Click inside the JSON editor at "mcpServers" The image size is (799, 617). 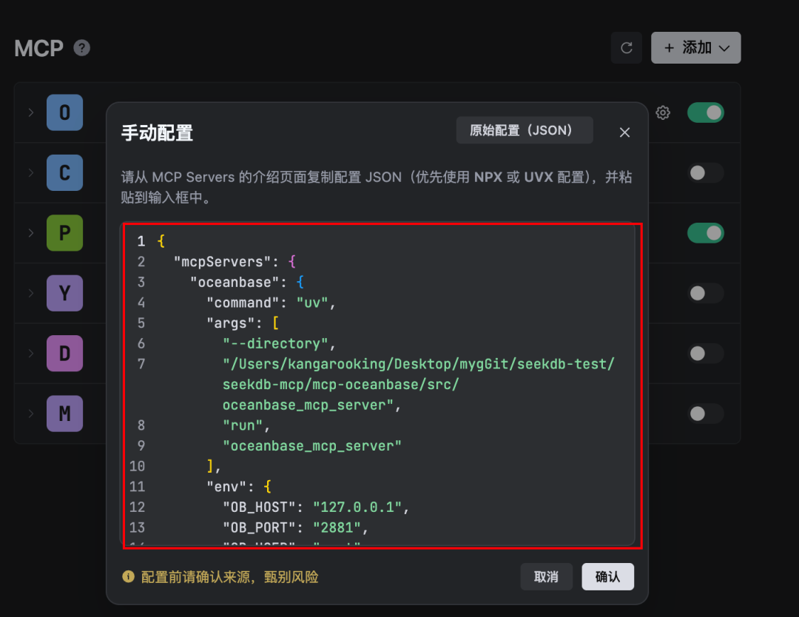coord(222,262)
